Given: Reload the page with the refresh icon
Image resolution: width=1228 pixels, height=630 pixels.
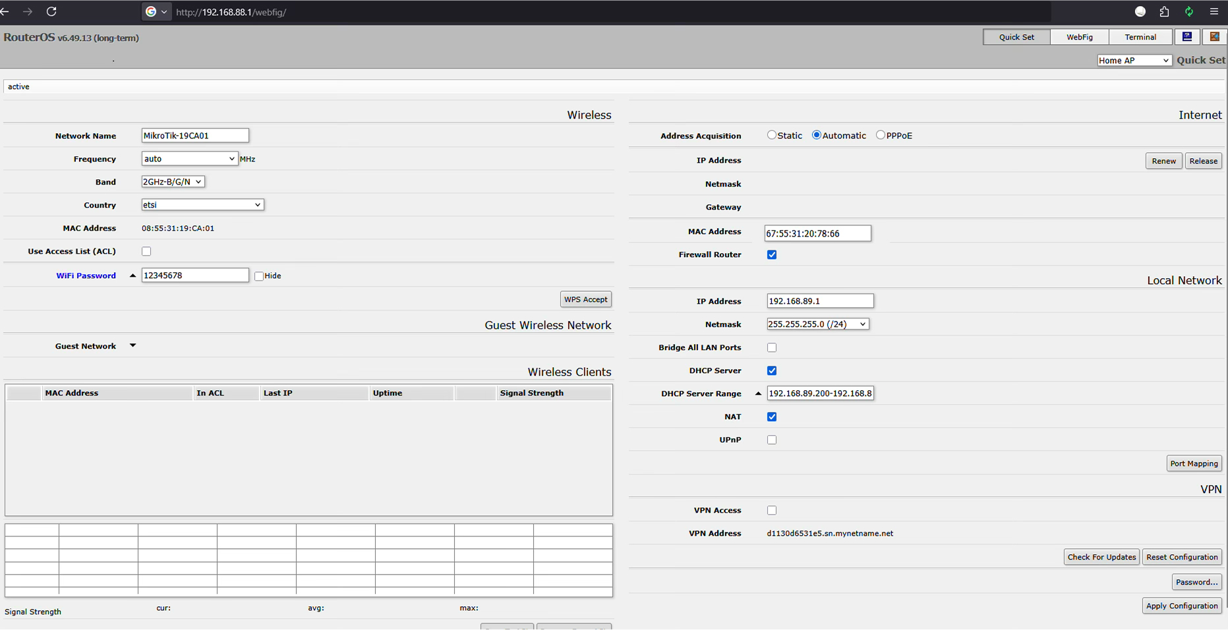Looking at the screenshot, I should 51,12.
